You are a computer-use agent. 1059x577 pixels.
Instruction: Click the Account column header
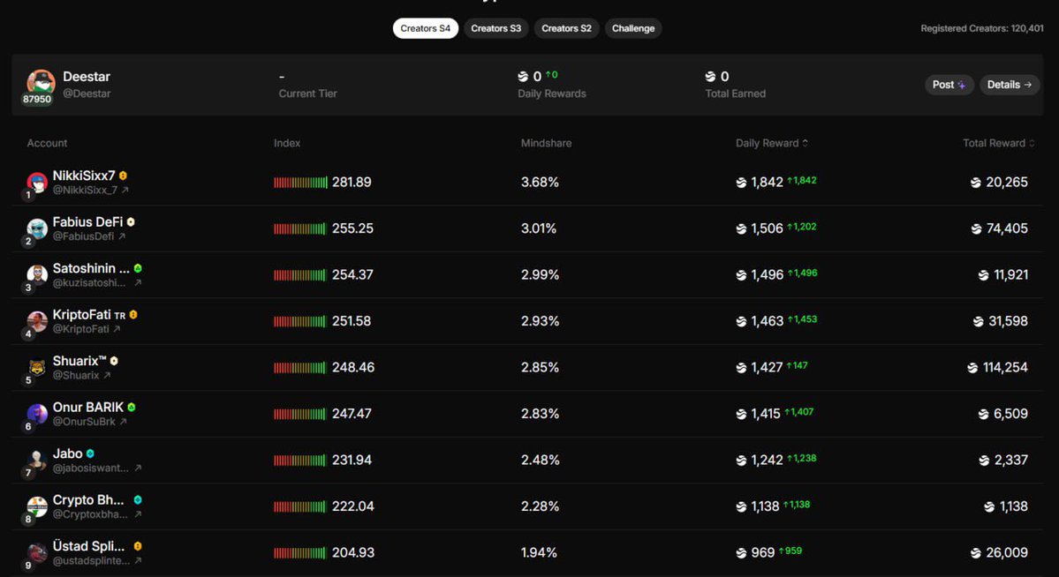pos(47,143)
